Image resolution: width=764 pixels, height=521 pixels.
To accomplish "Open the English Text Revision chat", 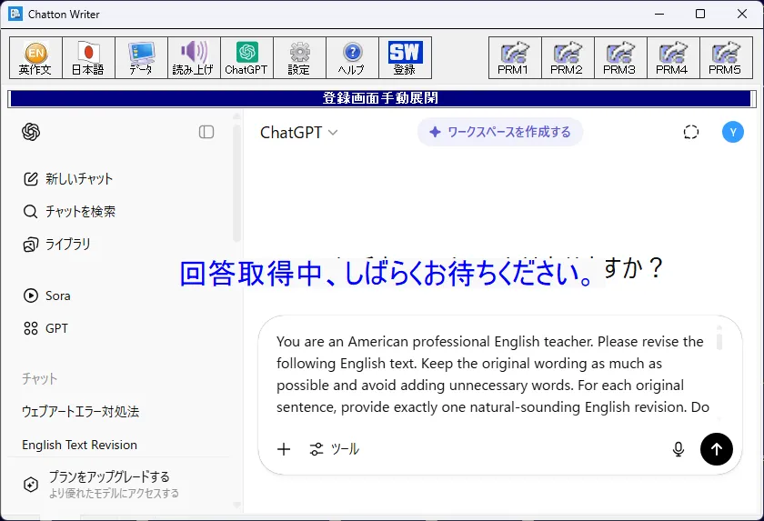I will (x=79, y=445).
